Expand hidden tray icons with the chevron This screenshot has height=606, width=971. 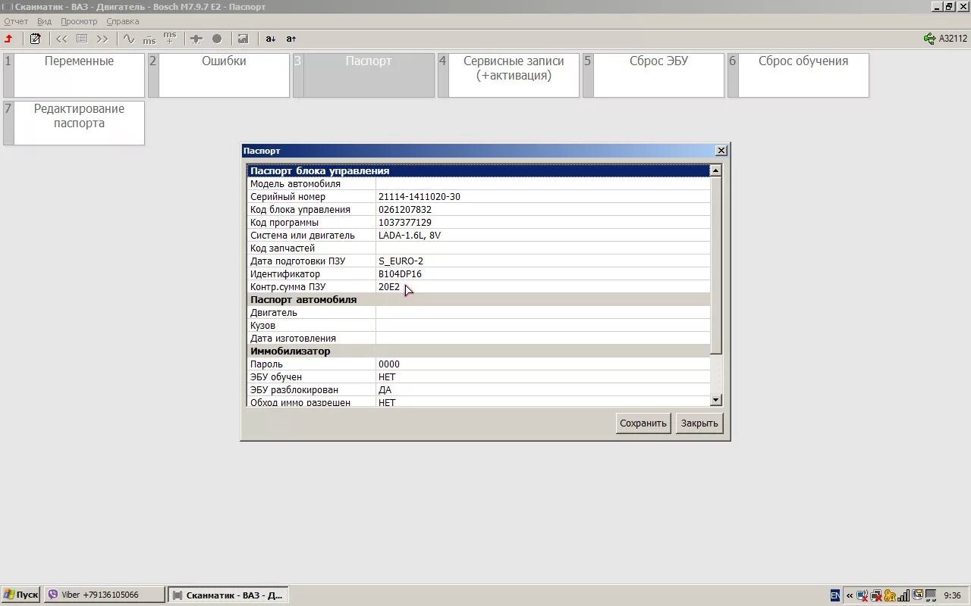[x=850, y=595]
